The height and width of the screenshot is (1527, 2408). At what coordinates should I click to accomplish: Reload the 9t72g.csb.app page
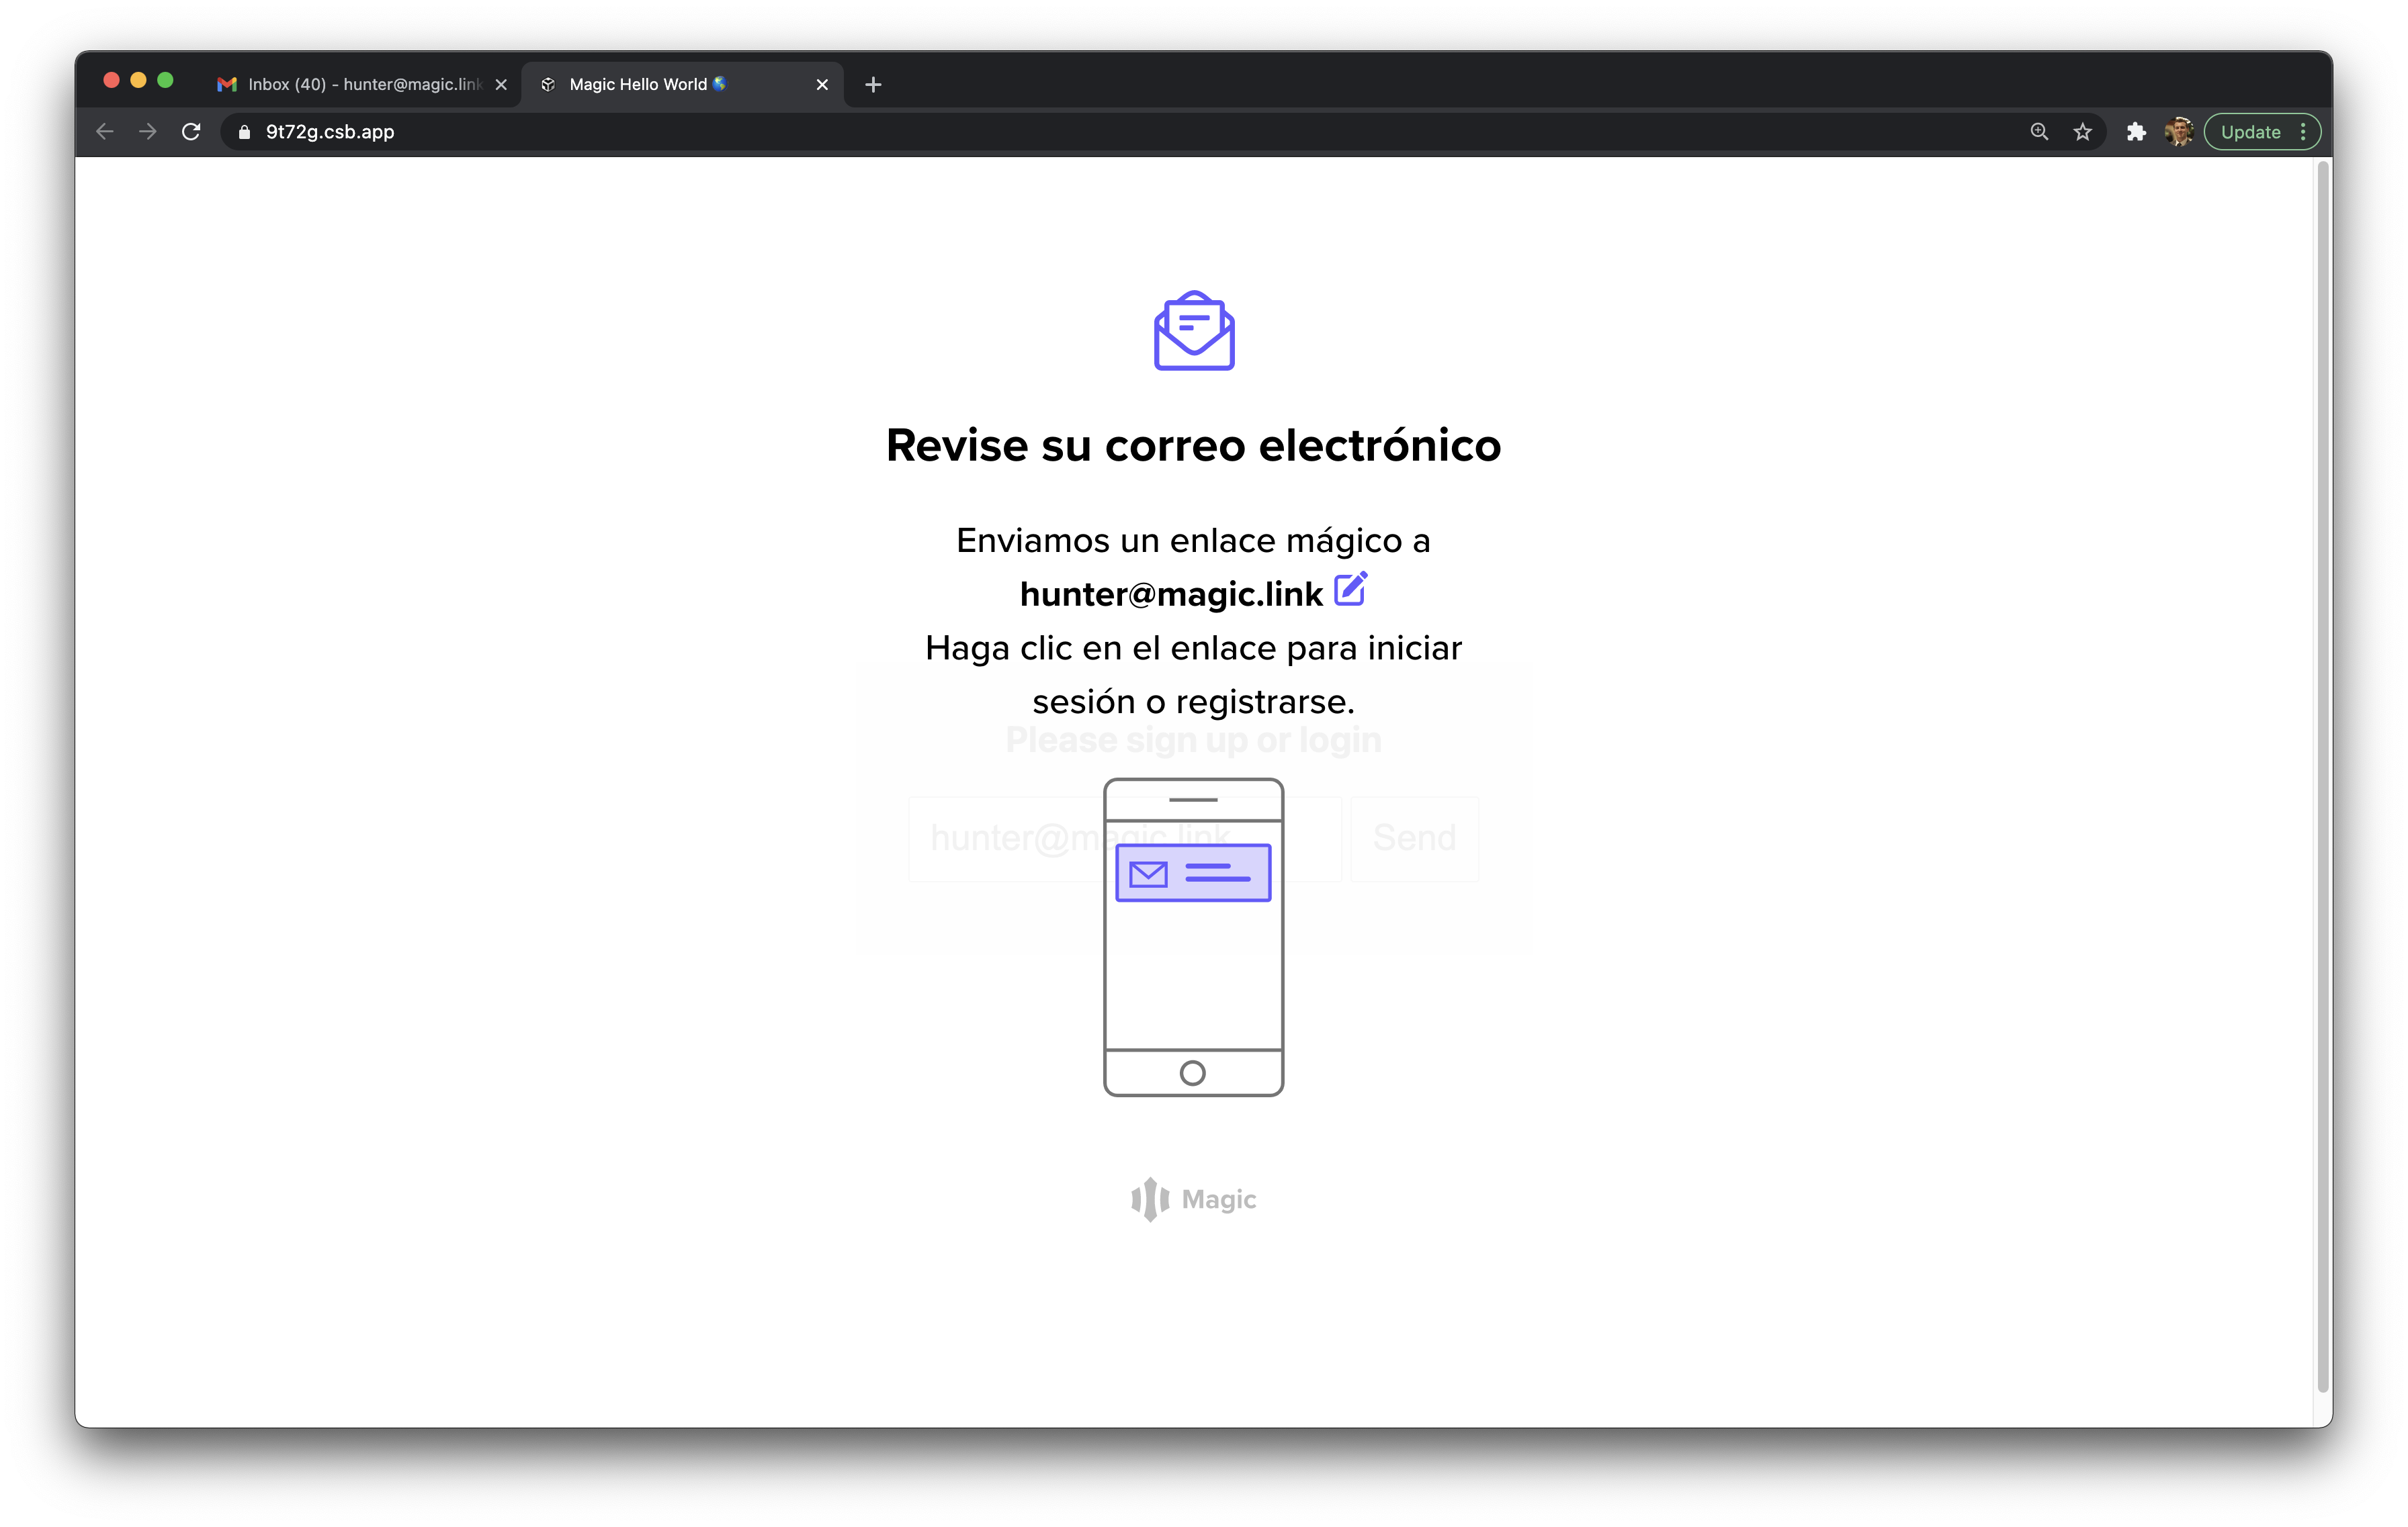191,132
